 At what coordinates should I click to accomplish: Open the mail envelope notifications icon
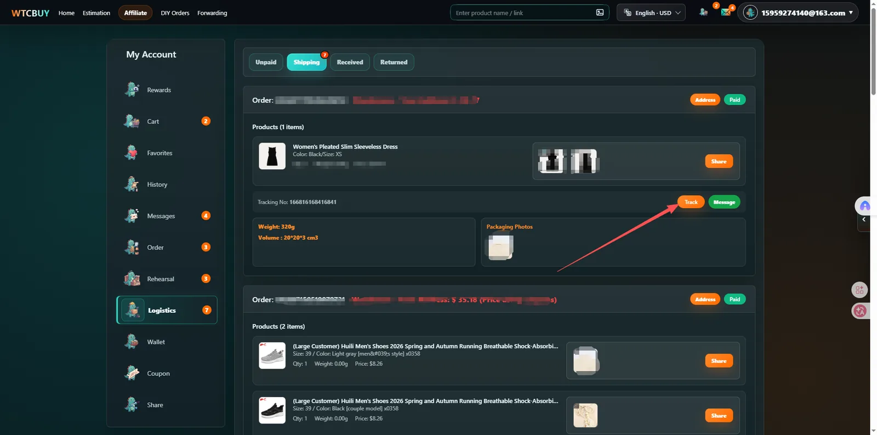click(726, 12)
